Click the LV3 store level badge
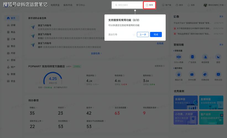 [69, 66]
